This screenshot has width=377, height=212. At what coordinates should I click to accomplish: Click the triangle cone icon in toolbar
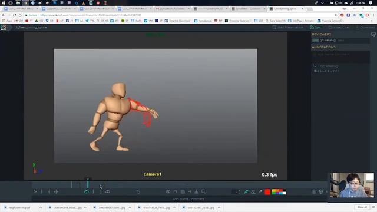(196, 191)
